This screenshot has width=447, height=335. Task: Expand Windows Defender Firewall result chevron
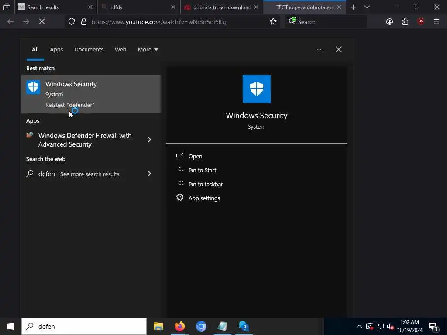pos(149,140)
